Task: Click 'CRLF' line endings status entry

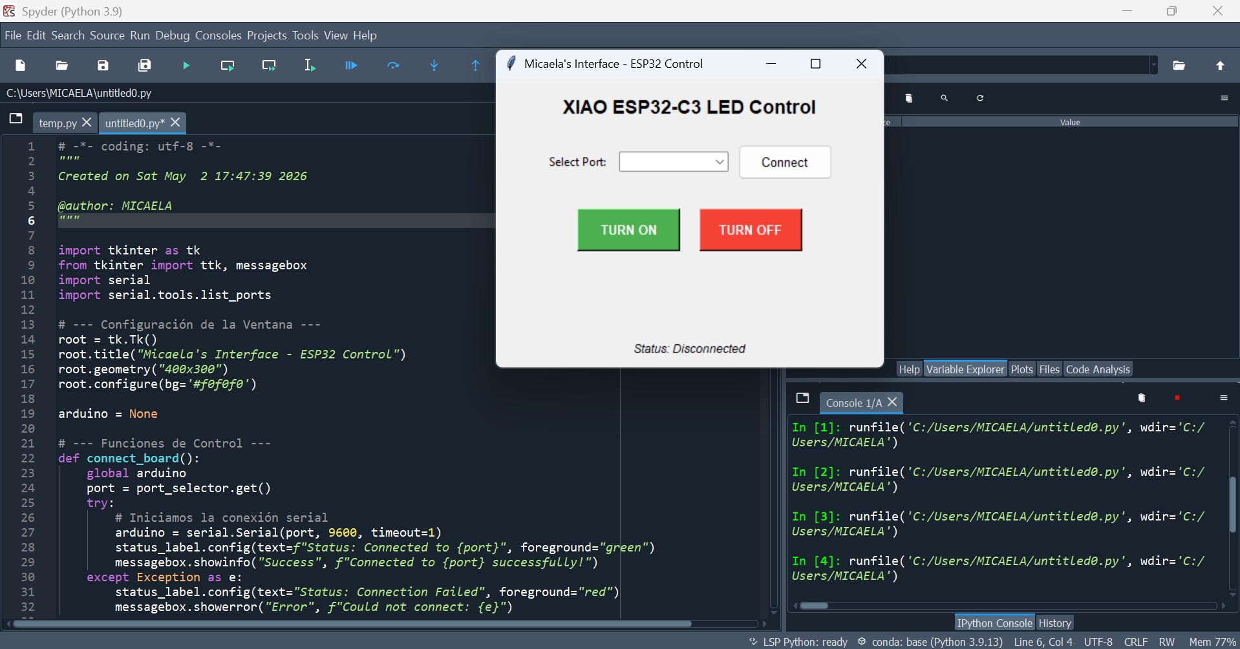Action: (1136, 642)
